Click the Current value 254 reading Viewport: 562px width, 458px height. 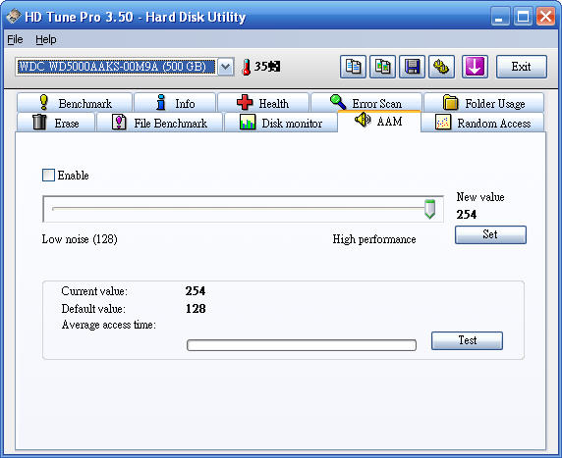(196, 291)
